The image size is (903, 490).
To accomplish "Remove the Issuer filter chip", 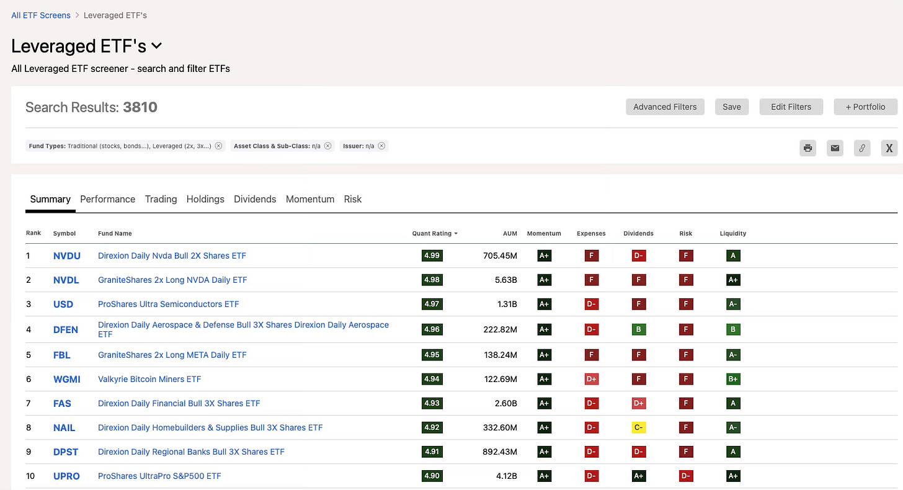I will 381,146.
